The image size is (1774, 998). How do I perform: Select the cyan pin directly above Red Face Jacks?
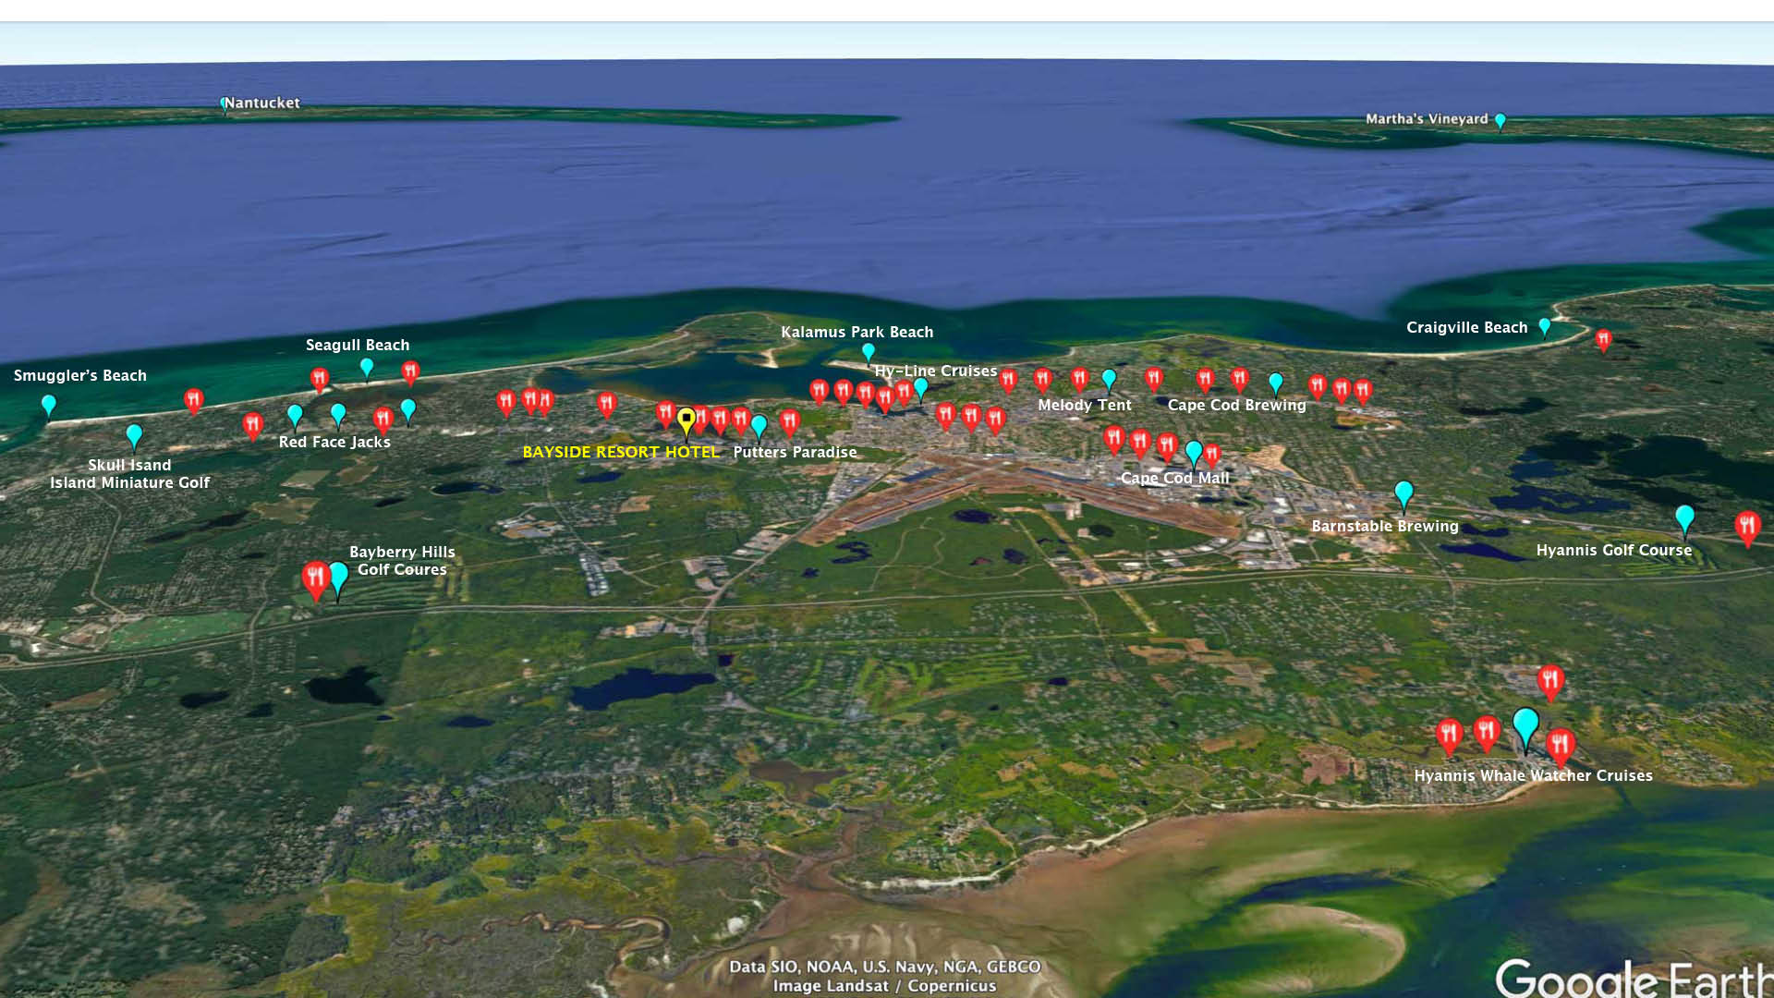pyautogui.click(x=338, y=415)
